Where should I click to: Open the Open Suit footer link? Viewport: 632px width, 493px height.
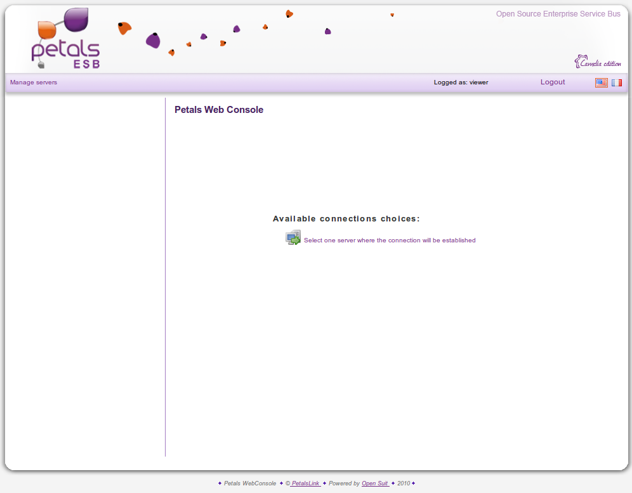(x=375, y=483)
